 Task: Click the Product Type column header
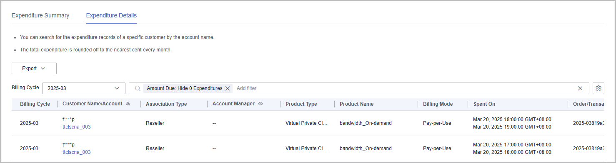[x=301, y=104]
